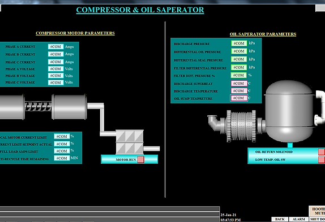
Task: Click the HOOTER MUTE button
Action: tap(317, 211)
